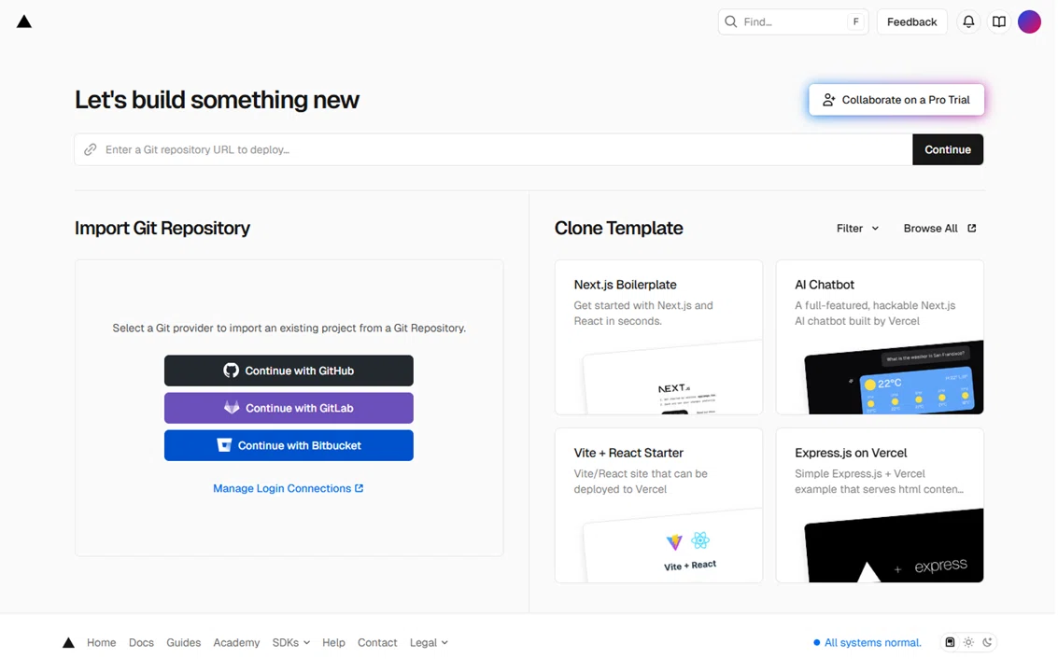Open Manage Login Connections link

click(289, 488)
